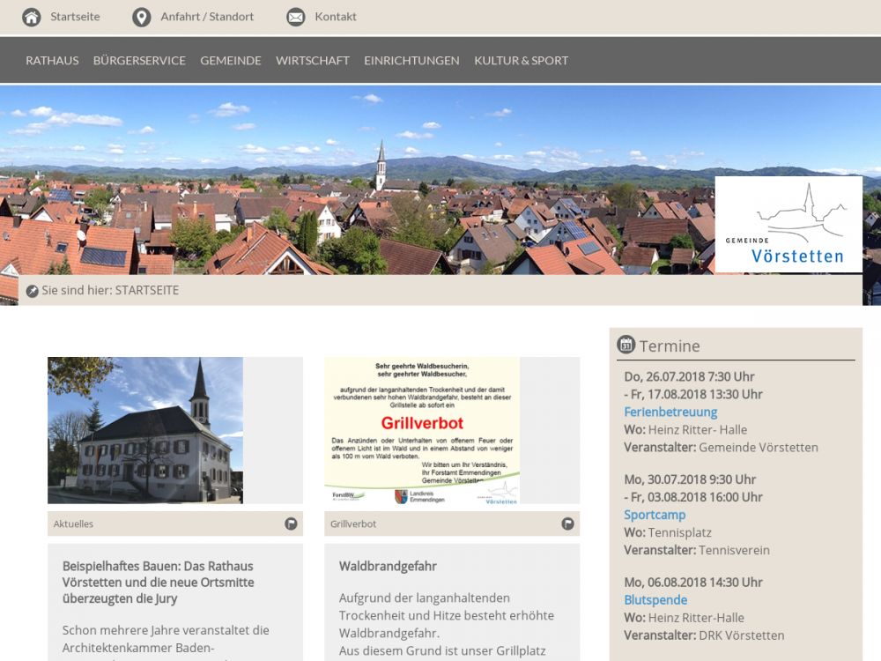Screen dimensions: 881x661
Task: Click the calendar icon next to Termine
Action: click(626, 345)
